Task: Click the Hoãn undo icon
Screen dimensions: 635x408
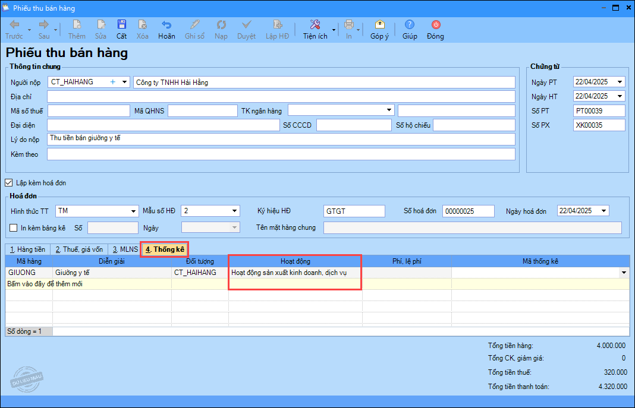Action: (x=166, y=25)
